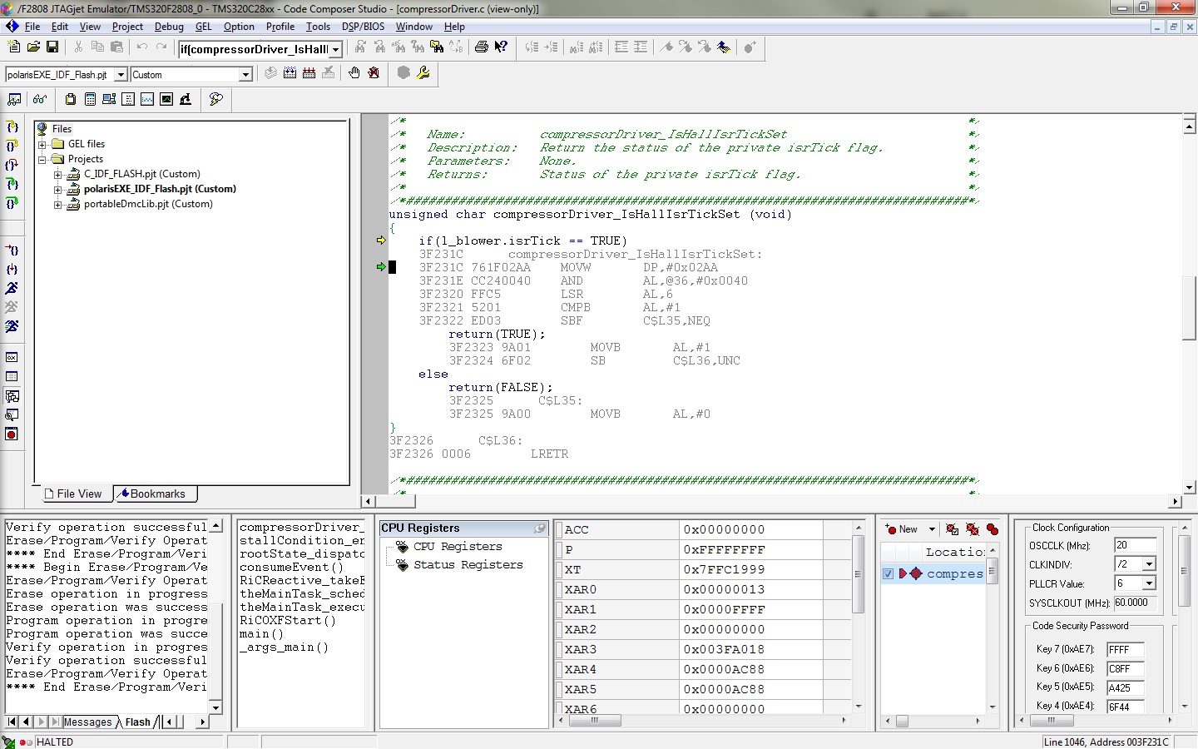Enable a breakpoint using the red breakpoint icon
Image resolution: width=1198 pixels, height=749 pixels.
tap(11, 433)
